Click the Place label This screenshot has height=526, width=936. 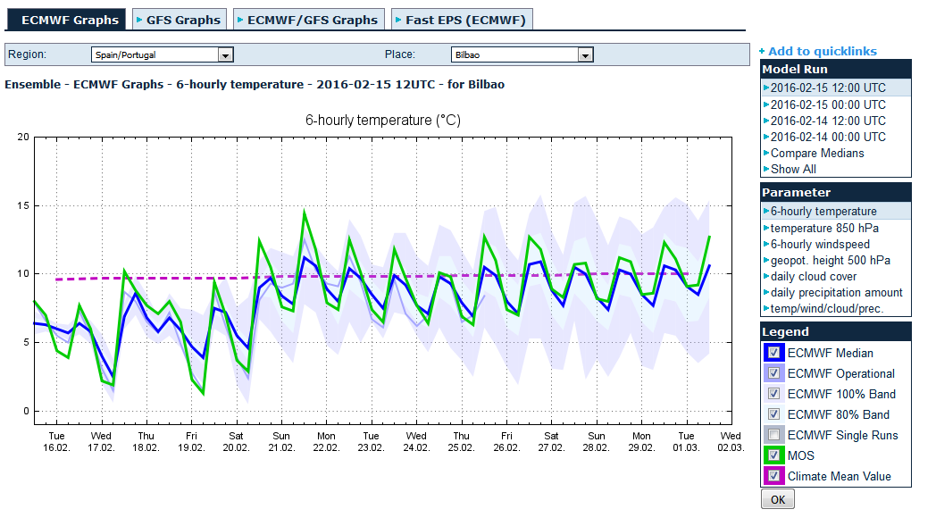click(399, 54)
